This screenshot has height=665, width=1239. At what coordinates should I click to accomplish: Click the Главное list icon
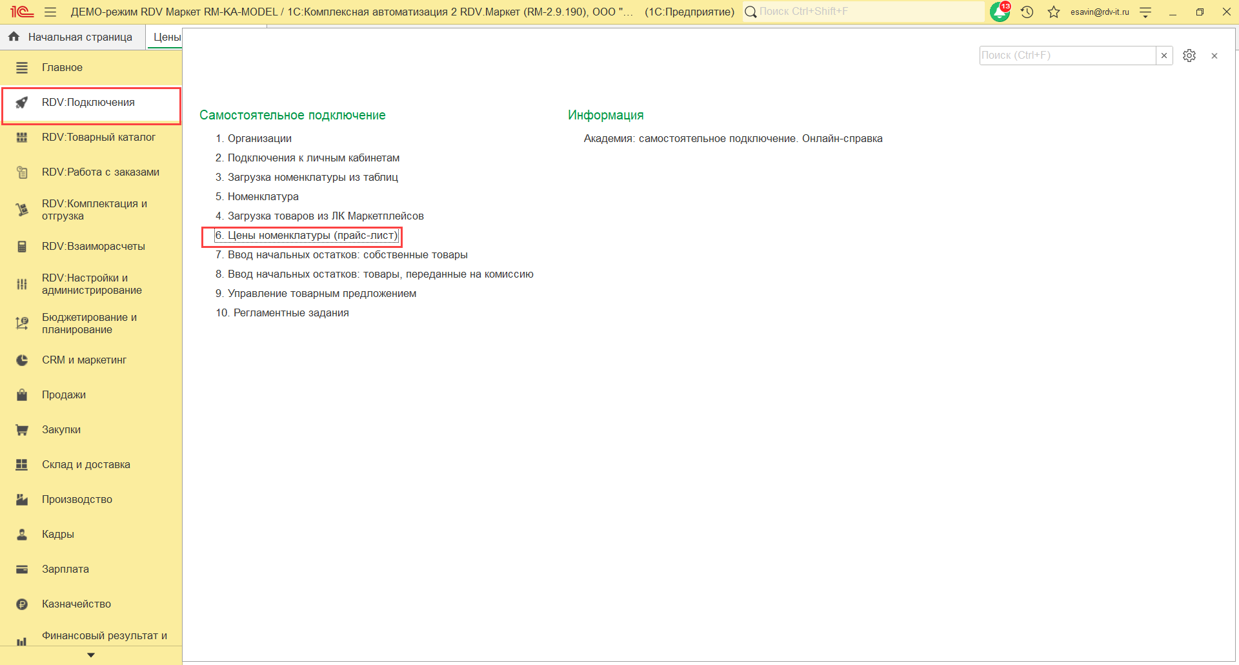22,67
